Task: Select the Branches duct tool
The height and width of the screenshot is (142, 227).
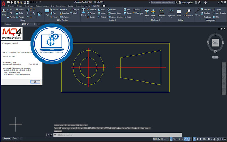Action: coord(64,13)
